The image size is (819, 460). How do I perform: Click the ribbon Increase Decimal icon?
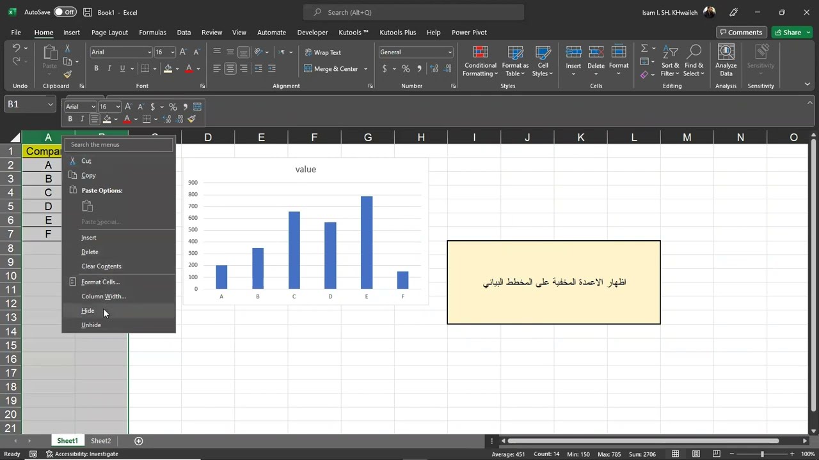(x=434, y=68)
